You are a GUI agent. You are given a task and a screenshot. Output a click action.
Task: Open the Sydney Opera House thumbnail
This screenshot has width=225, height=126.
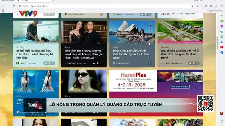pos(132,32)
